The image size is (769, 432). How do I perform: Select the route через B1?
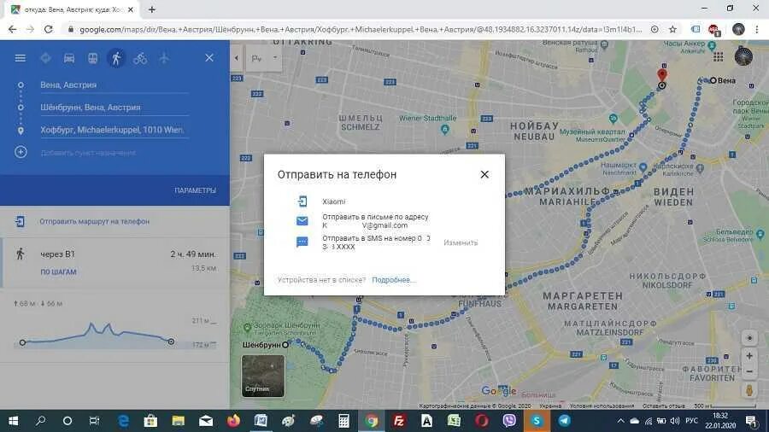[x=114, y=263]
